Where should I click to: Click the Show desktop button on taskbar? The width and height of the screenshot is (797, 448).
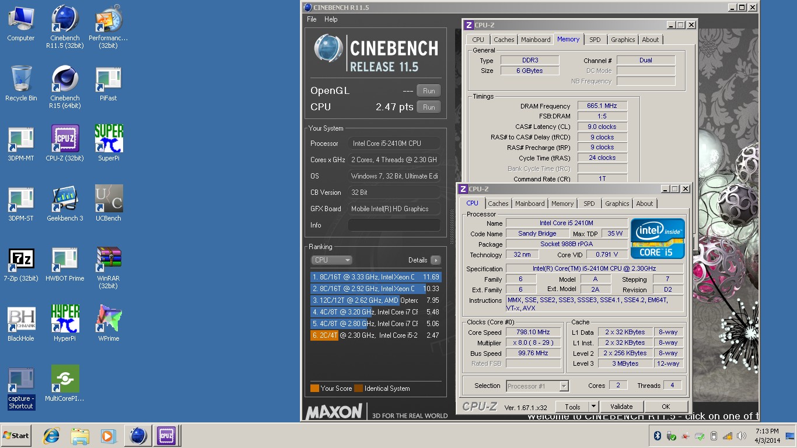point(791,436)
